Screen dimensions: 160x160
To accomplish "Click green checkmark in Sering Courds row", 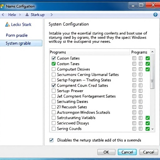I will [147, 129].
